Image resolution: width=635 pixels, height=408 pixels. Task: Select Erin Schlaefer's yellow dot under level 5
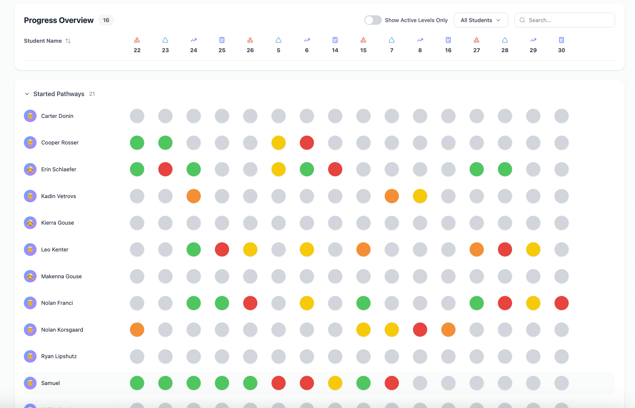279,170
